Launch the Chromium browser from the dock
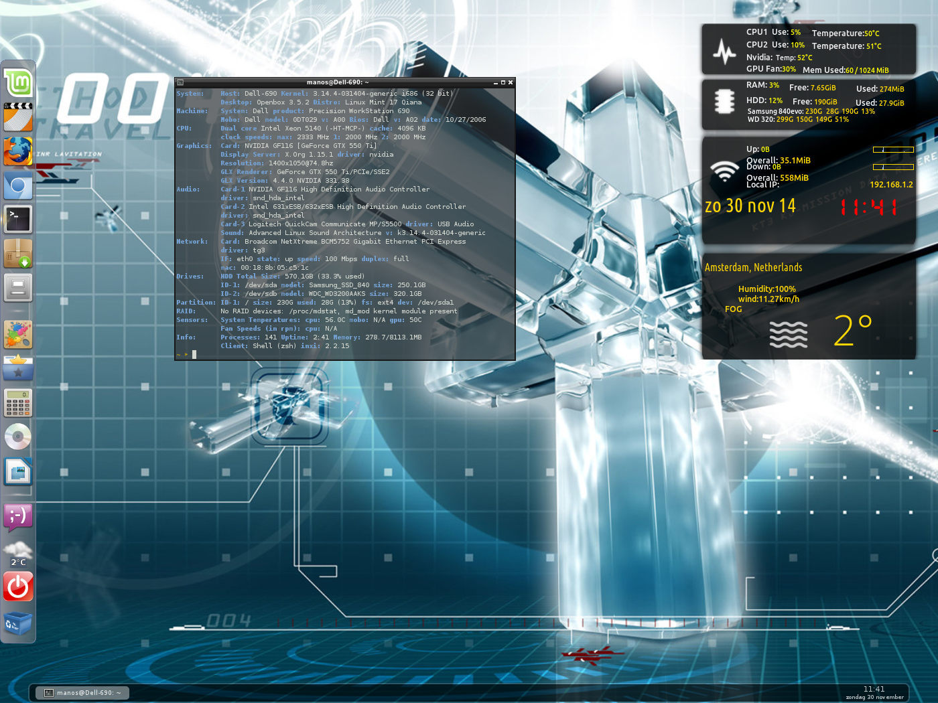The width and height of the screenshot is (938, 703). 18,185
